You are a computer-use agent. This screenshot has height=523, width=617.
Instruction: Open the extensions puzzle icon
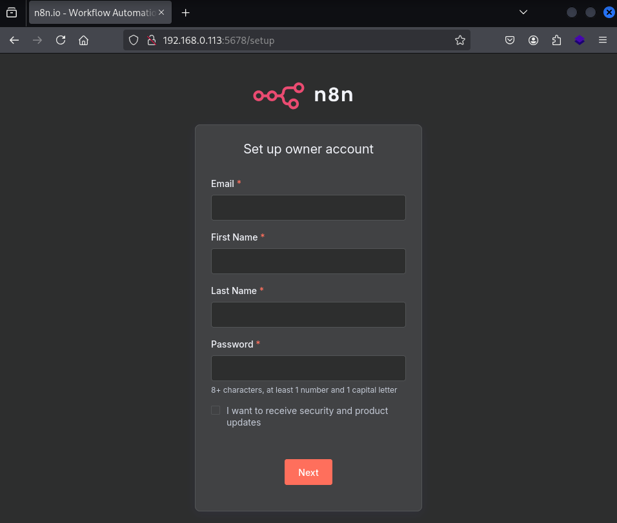[x=556, y=40]
